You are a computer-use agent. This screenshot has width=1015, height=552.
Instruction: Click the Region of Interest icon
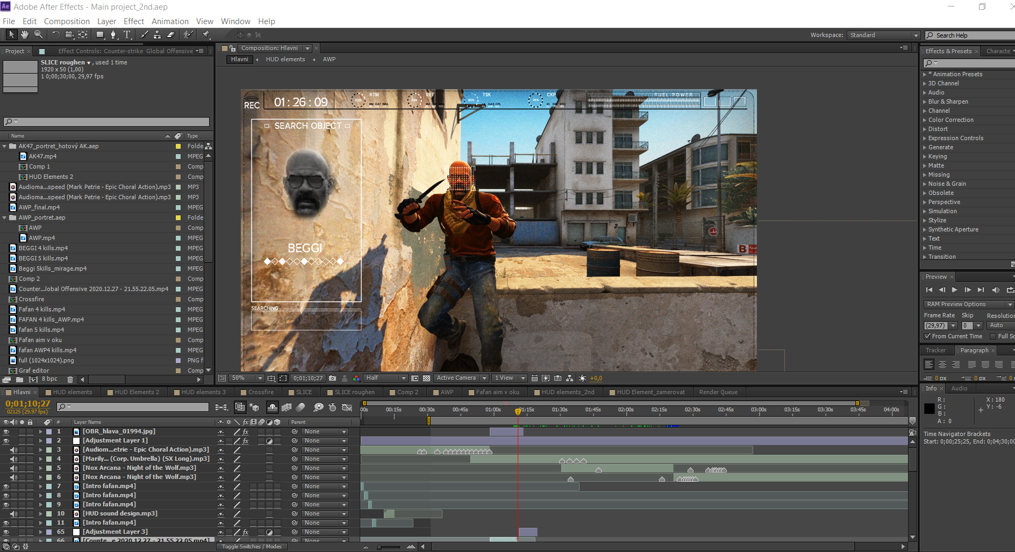coord(283,378)
